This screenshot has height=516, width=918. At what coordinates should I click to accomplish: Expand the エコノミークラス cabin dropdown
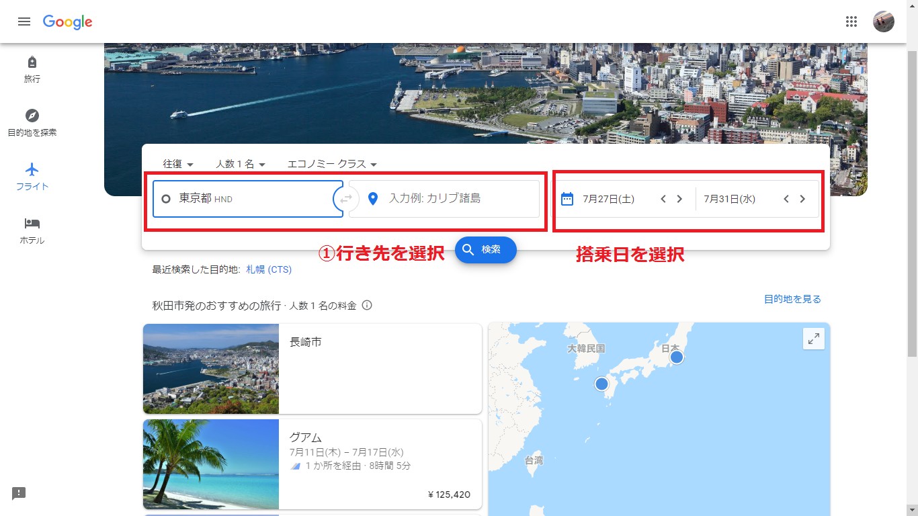click(x=332, y=164)
